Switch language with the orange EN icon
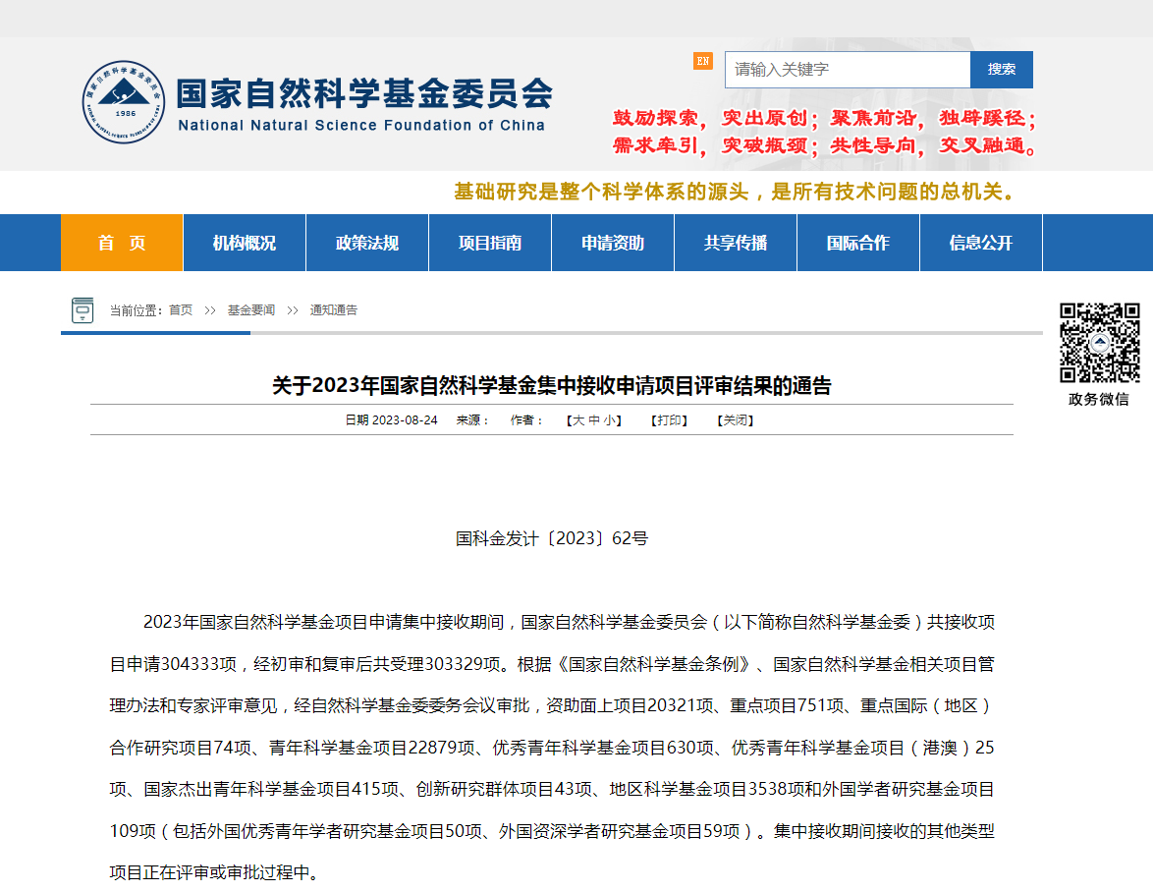The height and width of the screenshot is (892, 1153). coord(703,61)
